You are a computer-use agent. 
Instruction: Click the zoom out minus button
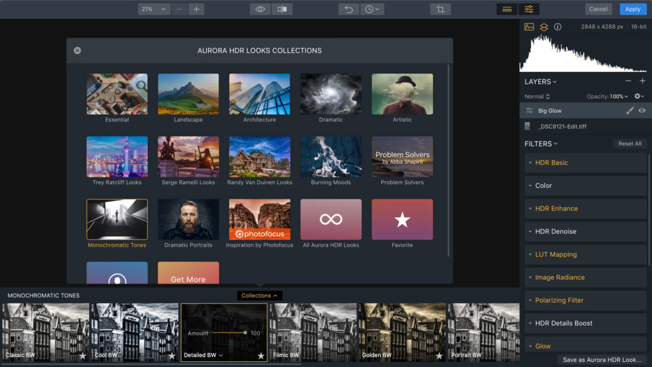(179, 9)
